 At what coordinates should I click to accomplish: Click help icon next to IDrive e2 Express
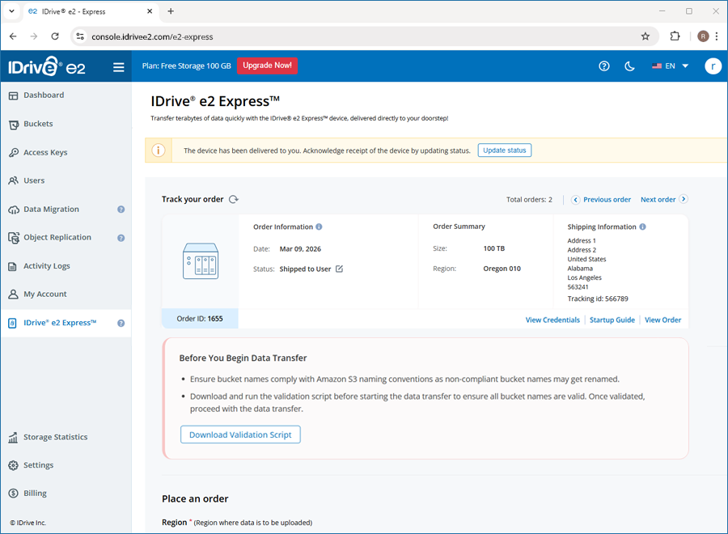click(x=121, y=323)
